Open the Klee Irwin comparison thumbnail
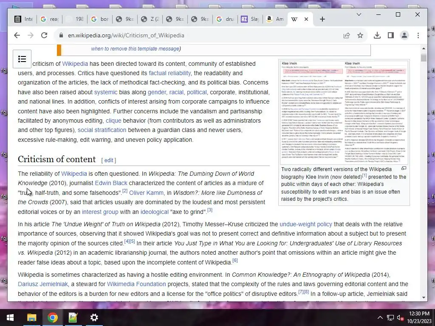Screen dimensions: 435x326 344,112
